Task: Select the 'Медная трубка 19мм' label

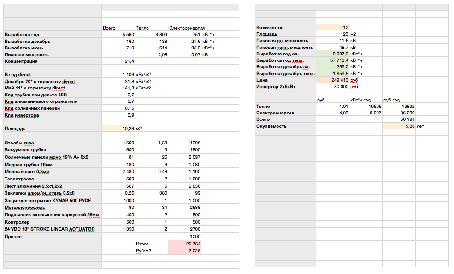Action: (x=29, y=165)
